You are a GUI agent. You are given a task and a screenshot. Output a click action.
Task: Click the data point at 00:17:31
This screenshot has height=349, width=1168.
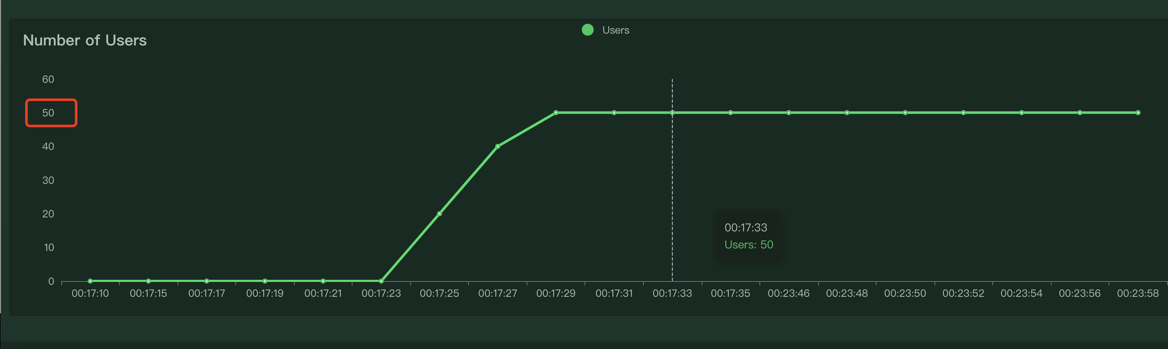click(614, 113)
